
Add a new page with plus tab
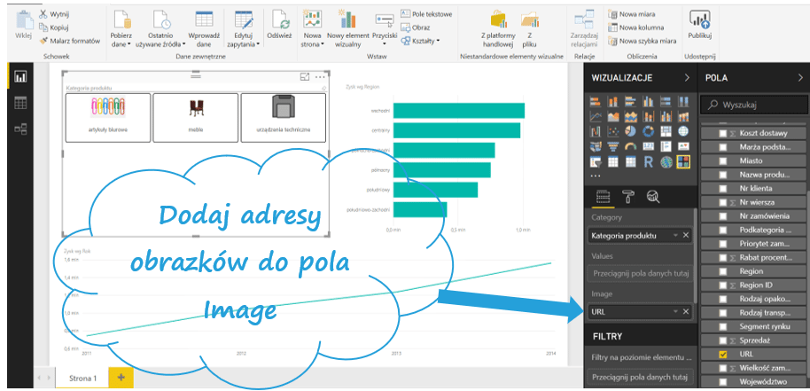tap(120, 378)
